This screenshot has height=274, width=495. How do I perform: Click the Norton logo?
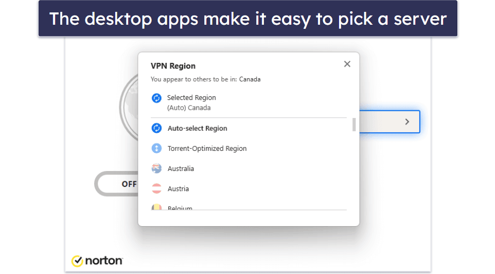tap(97, 261)
